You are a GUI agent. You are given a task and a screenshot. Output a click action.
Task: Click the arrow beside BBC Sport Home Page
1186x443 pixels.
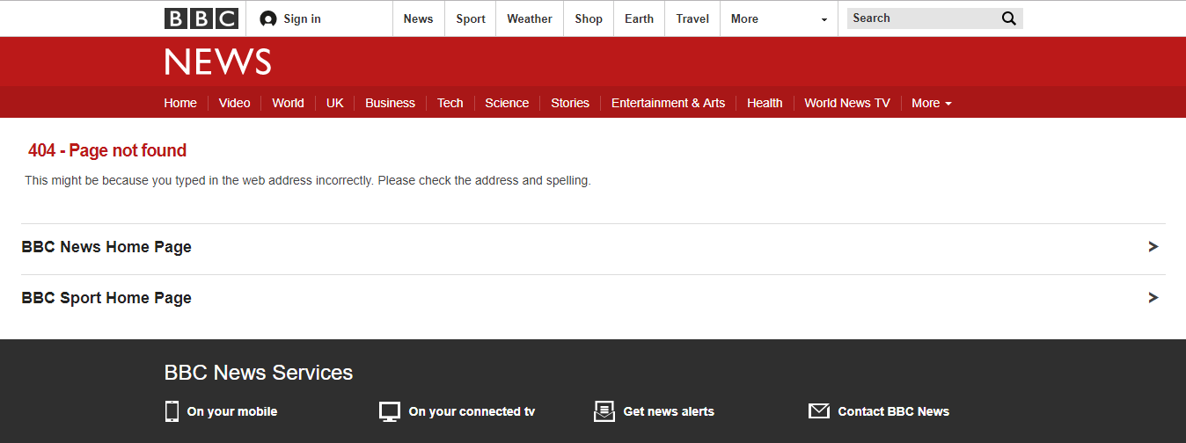1153,298
